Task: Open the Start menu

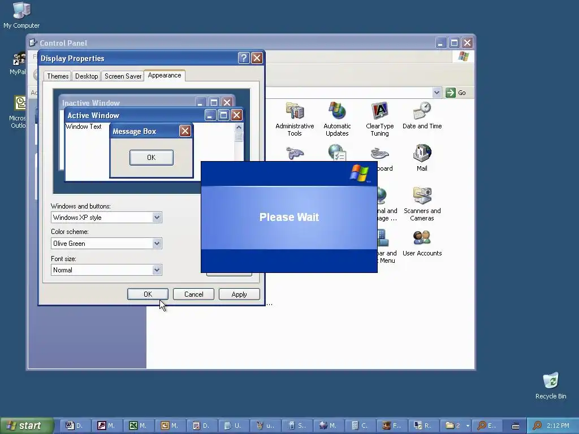Action: click(x=26, y=426)
